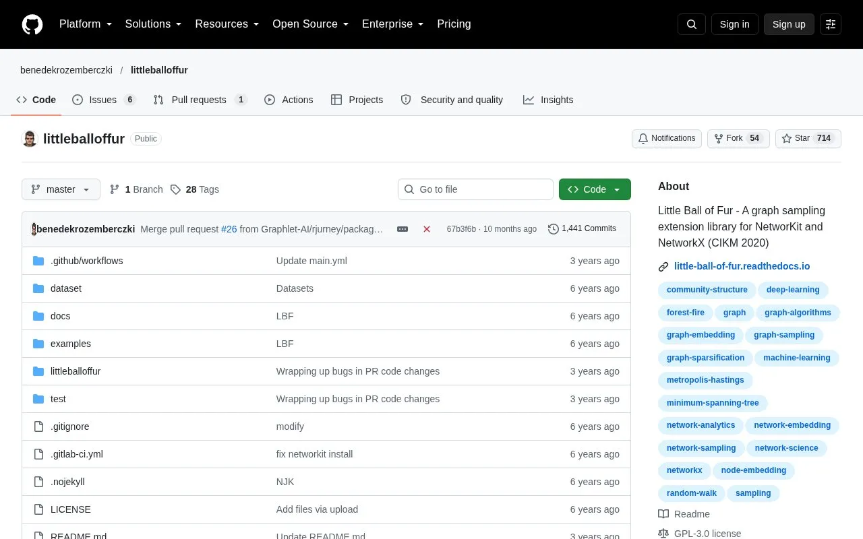
Task: Open the Actions tab
Action: 289,100
